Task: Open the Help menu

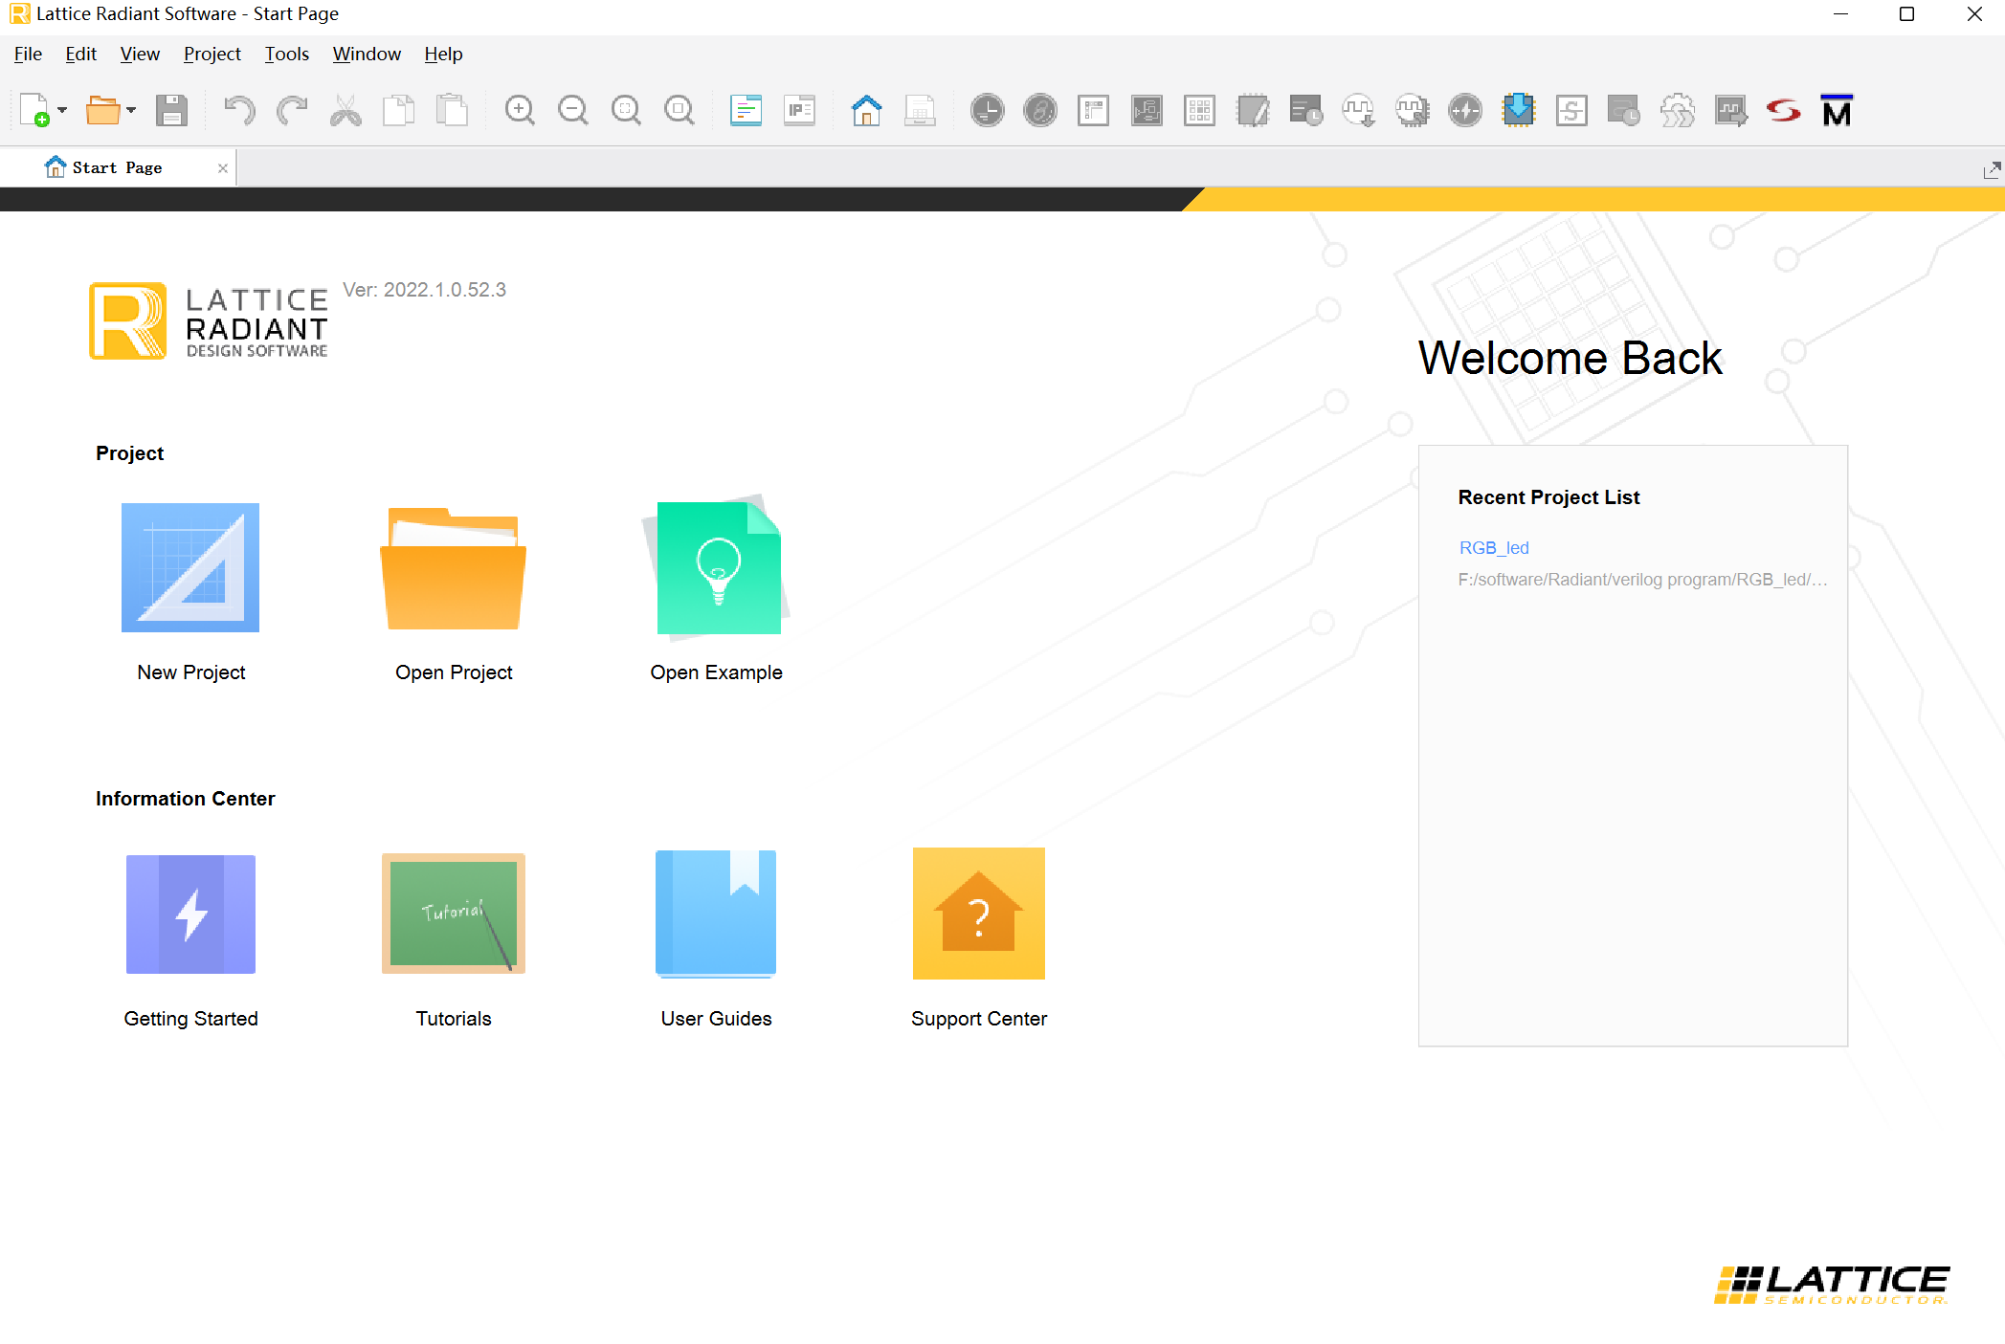Action: tap(443, 55)
